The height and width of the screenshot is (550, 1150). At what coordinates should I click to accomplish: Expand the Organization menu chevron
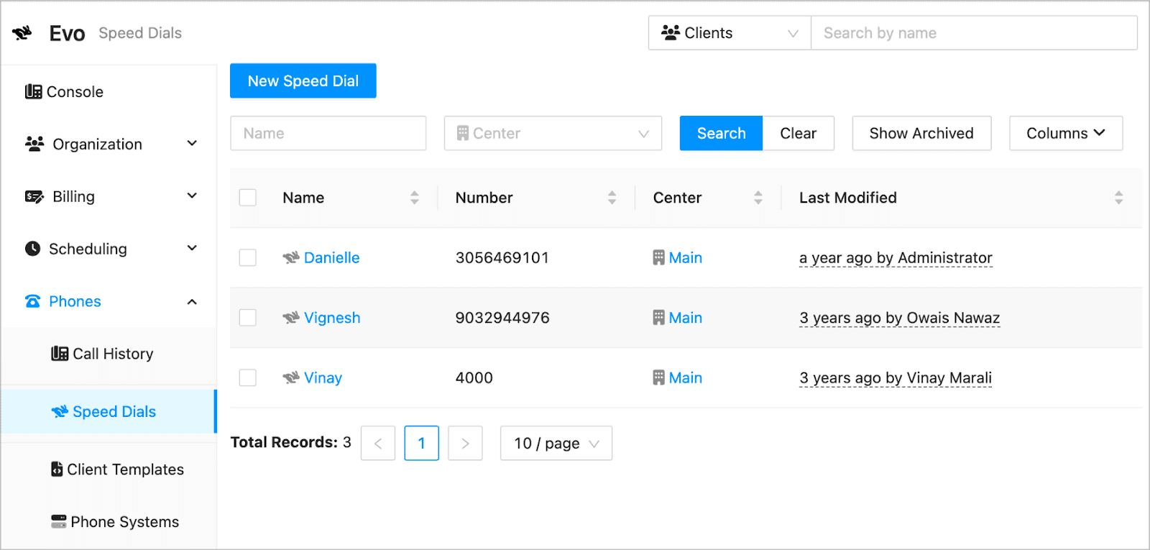192,143
